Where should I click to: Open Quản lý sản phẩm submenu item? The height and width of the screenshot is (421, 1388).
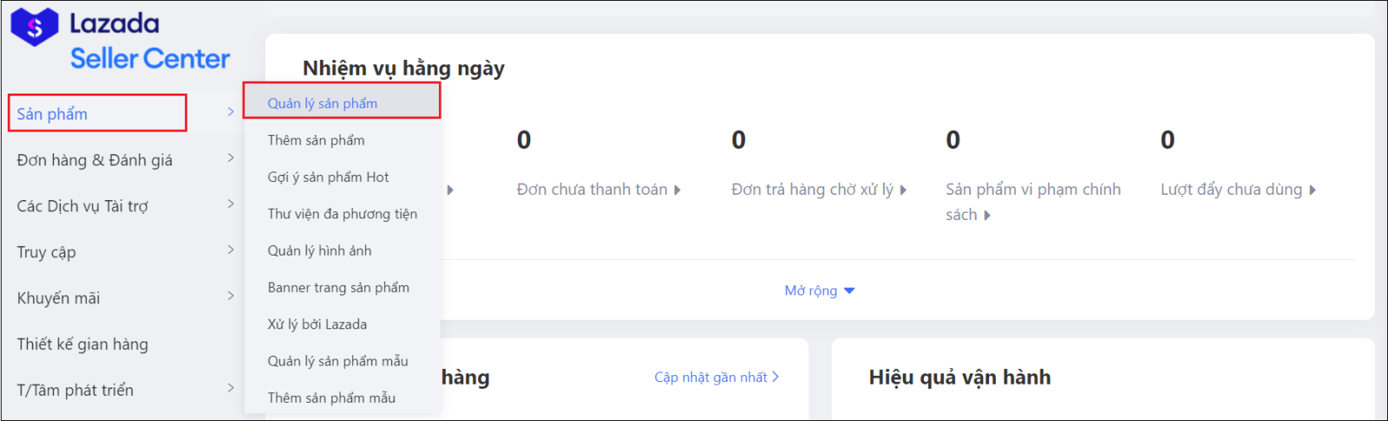[x=322, y=103]
